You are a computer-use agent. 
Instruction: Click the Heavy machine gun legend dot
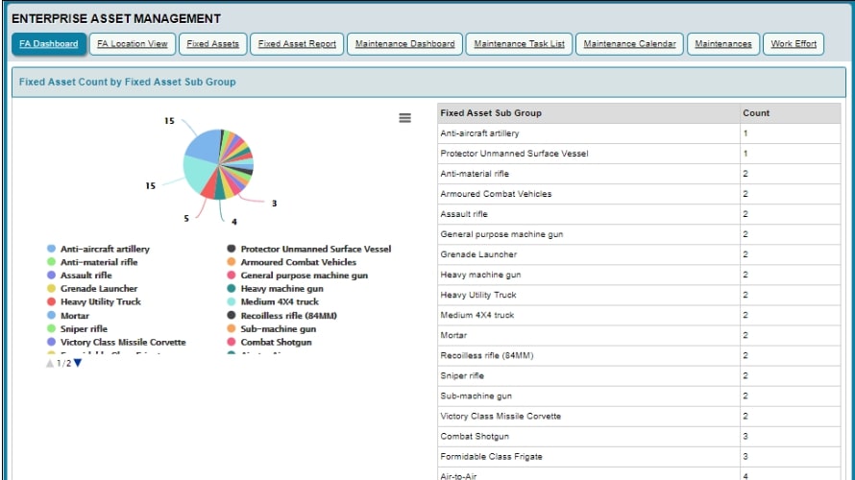point(232,289)
